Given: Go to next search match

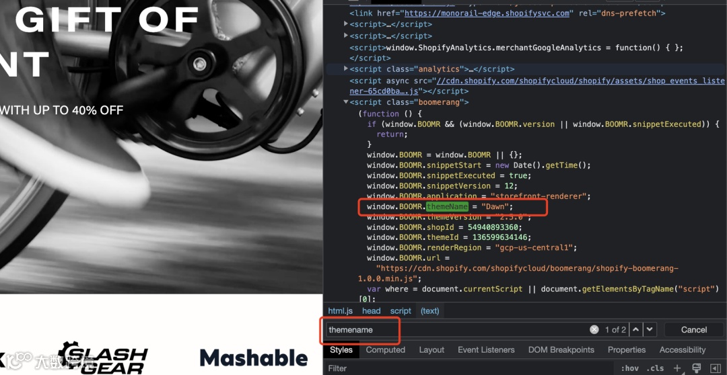Looking at the screenshot, I should tap(650, 329).
